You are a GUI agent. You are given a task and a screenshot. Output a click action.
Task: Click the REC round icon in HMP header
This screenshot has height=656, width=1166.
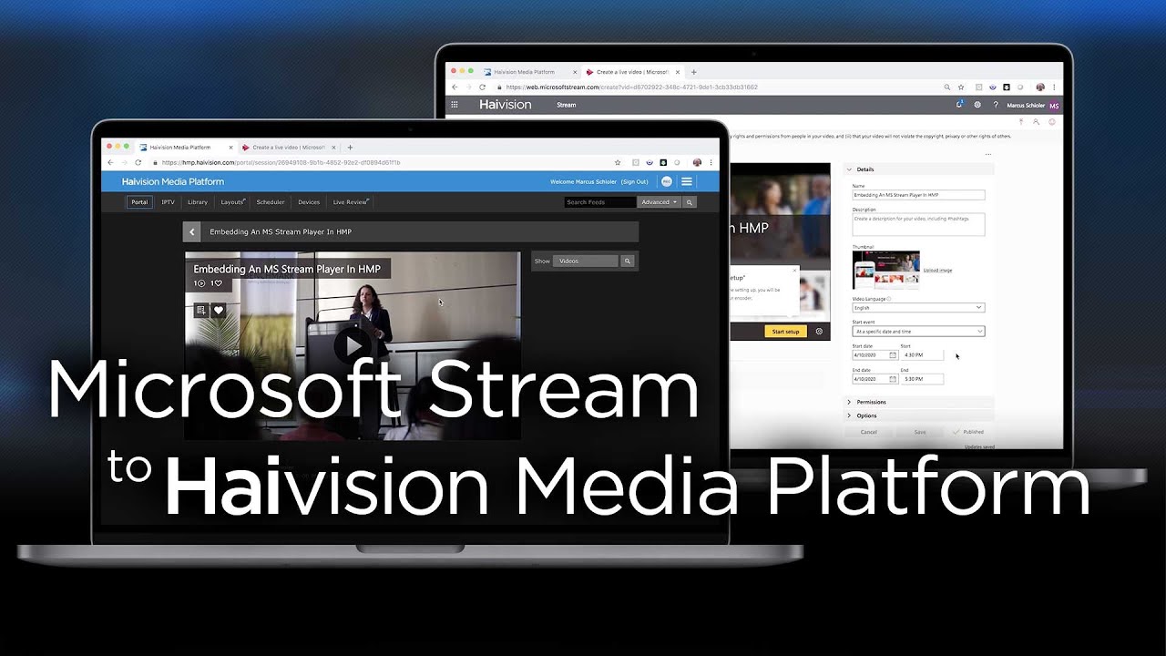pos(667,181)
